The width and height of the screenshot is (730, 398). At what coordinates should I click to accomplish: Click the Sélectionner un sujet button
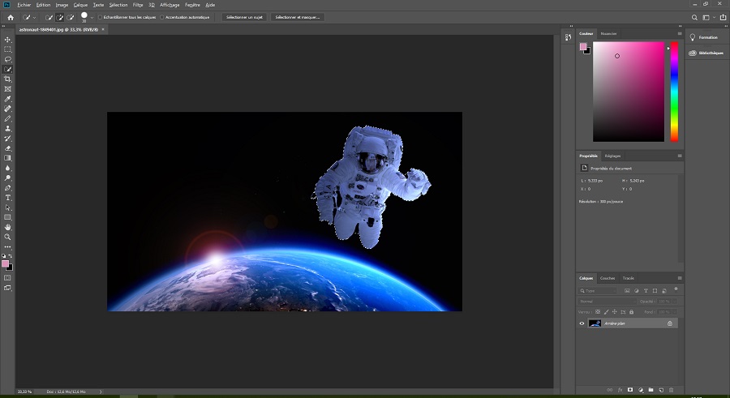tap(244, 17)
